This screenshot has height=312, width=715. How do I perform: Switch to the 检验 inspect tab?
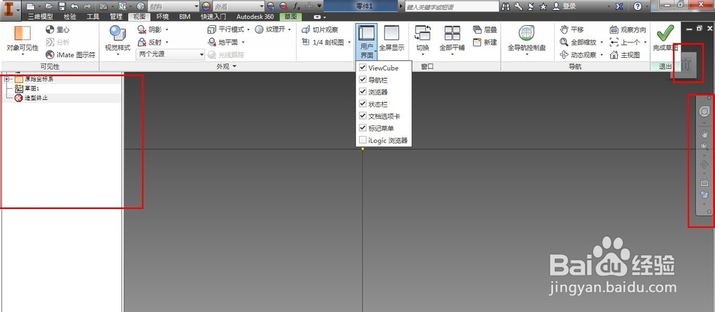tap(70, 16)
